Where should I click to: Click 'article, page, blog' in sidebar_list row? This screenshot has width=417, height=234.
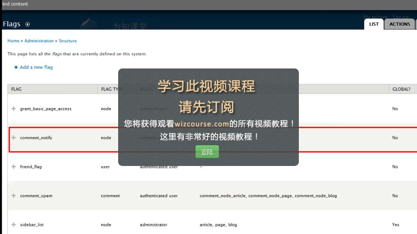[218, 225]
